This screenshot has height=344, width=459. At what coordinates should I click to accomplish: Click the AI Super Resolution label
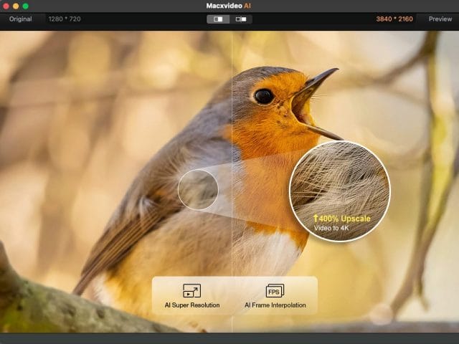tap(191, 305)
